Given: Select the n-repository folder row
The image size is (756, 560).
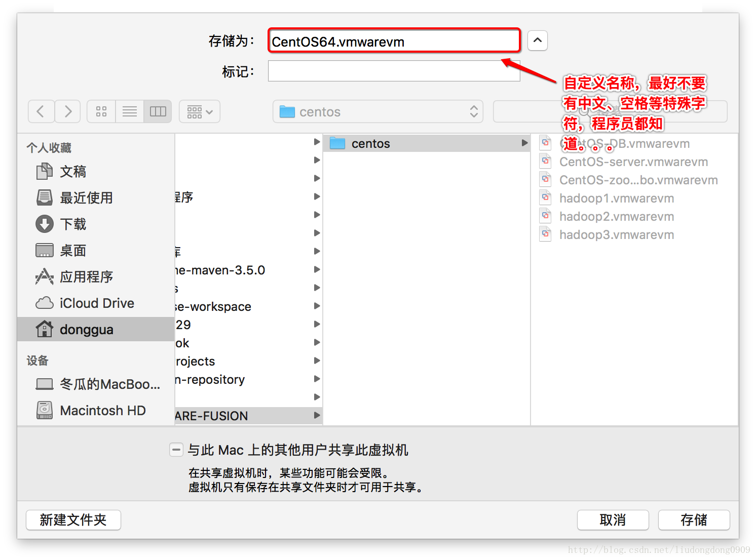Looking at the screenshot, I should pos(248,379).
